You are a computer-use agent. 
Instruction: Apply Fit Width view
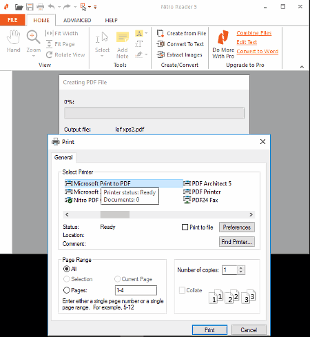pos(61,33)
